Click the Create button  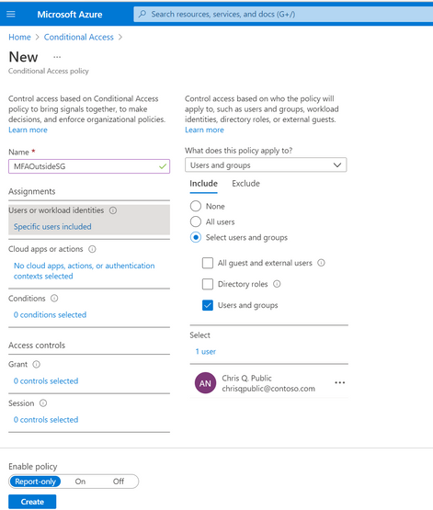[32, 502]
